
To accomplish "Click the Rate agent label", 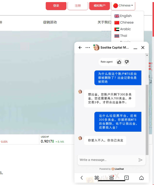I will pos(107,62).
